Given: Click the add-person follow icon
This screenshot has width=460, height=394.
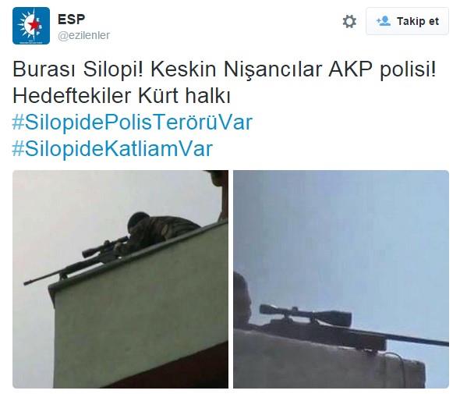Looking at the screenshot, I should click(384, 21).
